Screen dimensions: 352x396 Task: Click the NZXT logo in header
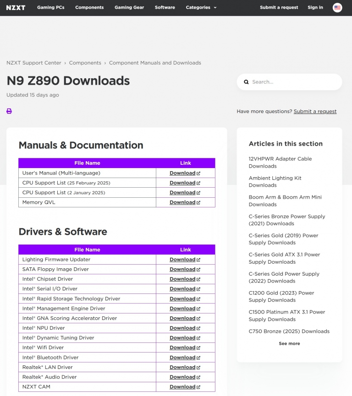[16, 8]
